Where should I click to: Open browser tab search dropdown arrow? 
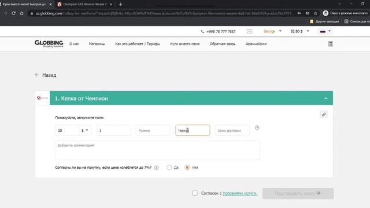click(339, 4)
